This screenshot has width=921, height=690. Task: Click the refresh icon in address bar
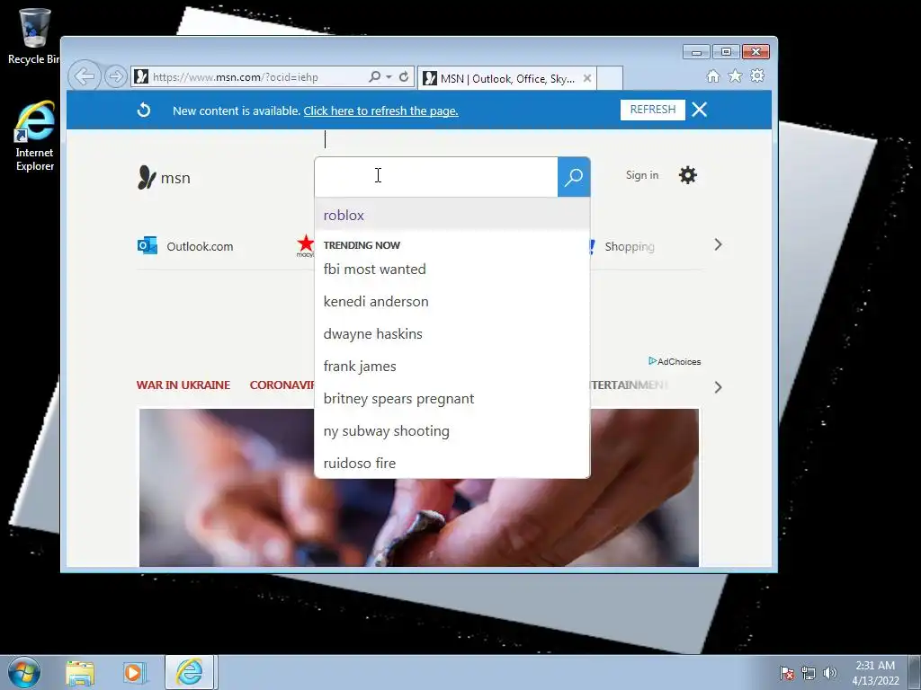click(404, 77)
